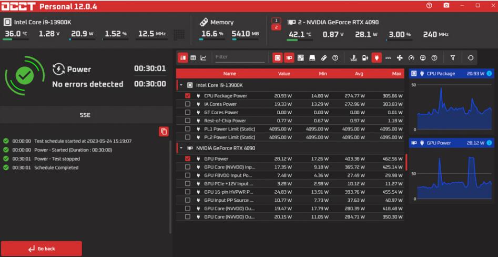Screen dimensions: 498x257
Task: Sort by the Max column header
Action: (397, 74)
